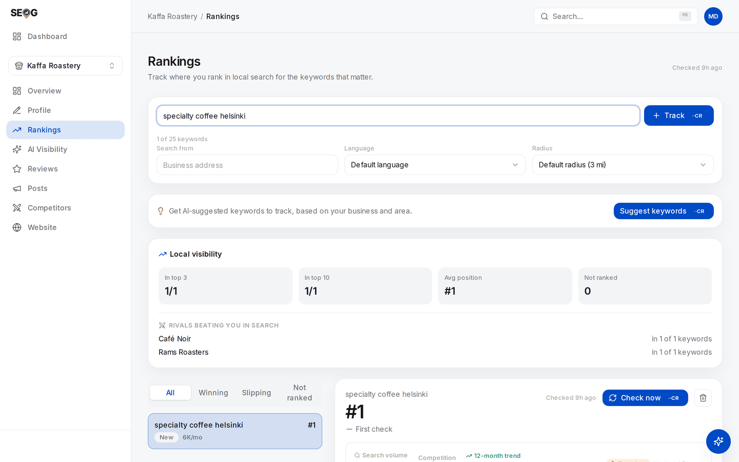Click the keyword input field
Screen dimensions: 739x462
(398, 115)
